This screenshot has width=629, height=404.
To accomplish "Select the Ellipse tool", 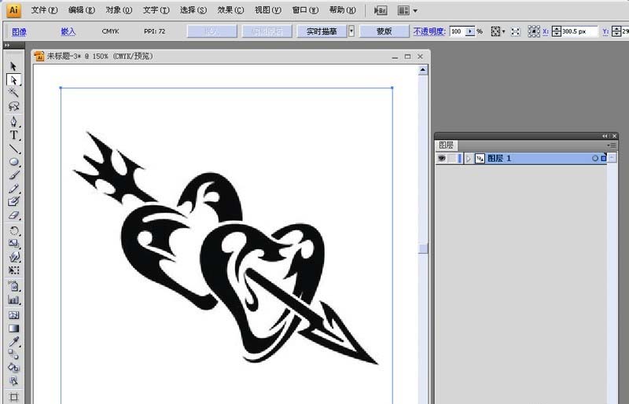I will pos(13,162).
